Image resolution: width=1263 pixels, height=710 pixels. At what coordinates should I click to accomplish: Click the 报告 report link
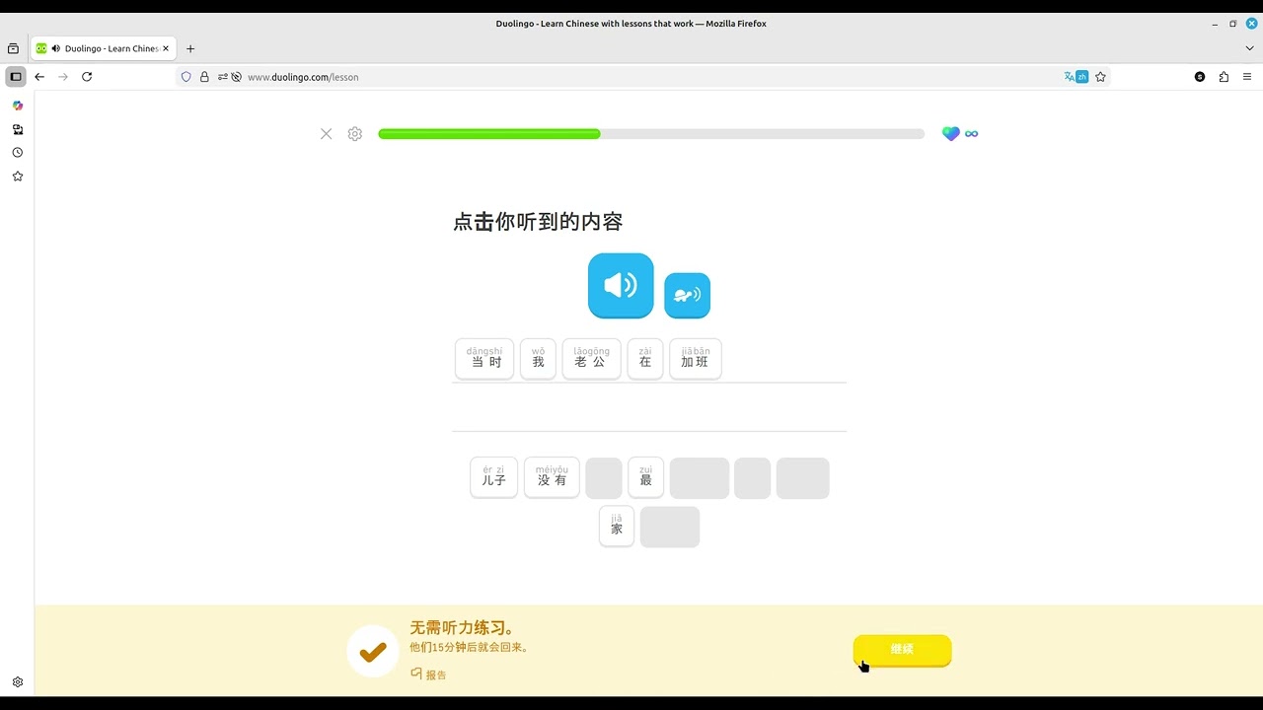coord(436,674)
